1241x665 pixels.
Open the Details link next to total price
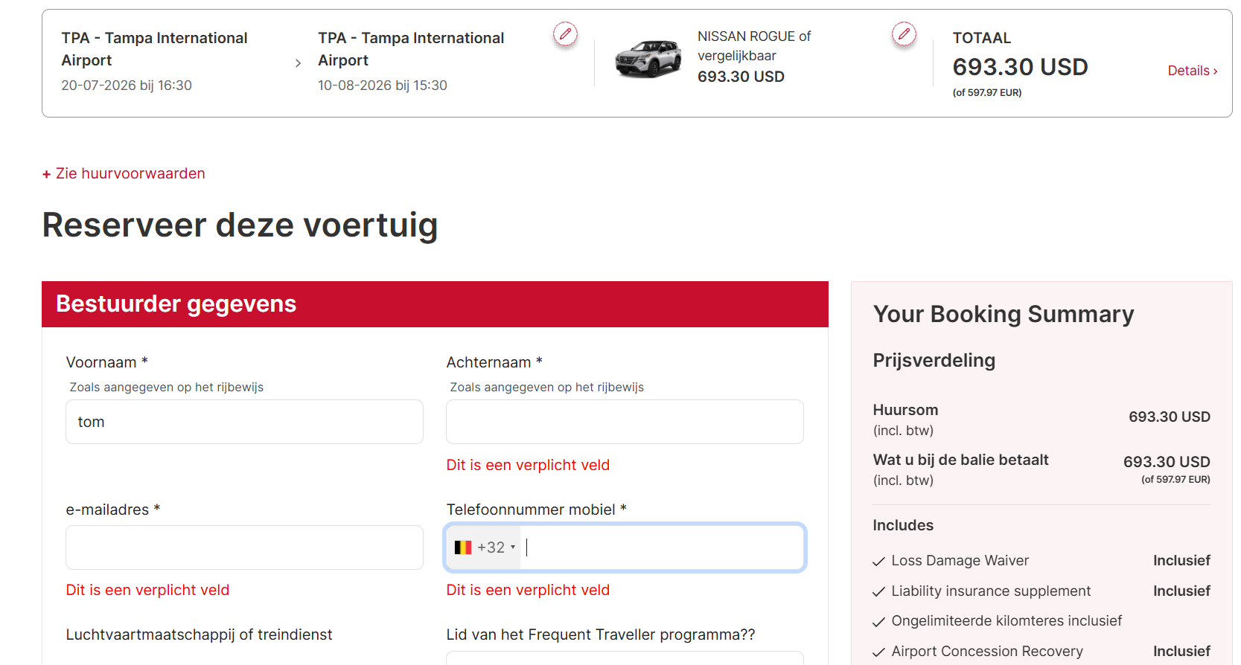click(1192, 71)
